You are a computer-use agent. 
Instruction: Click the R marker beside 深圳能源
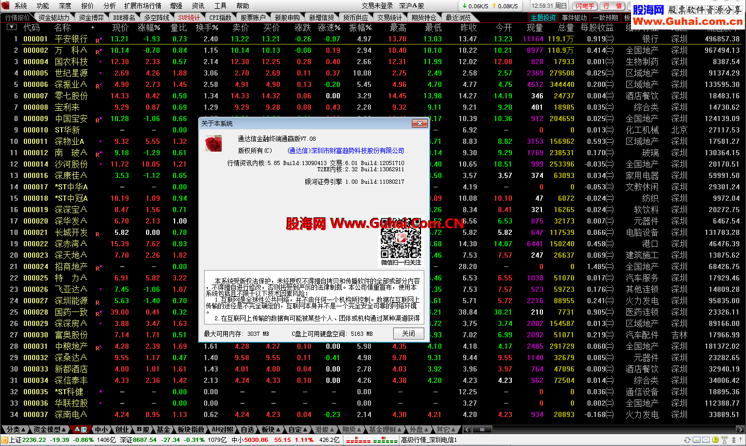point(97,302)
